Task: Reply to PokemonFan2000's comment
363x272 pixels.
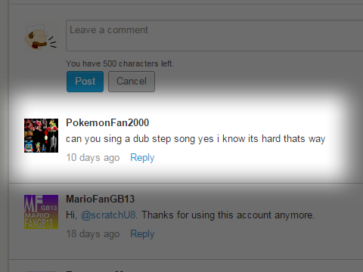Action: (142, 158)
